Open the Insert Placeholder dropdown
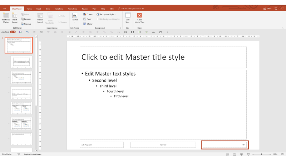The image size is (286, 161). tap(50, 18)
